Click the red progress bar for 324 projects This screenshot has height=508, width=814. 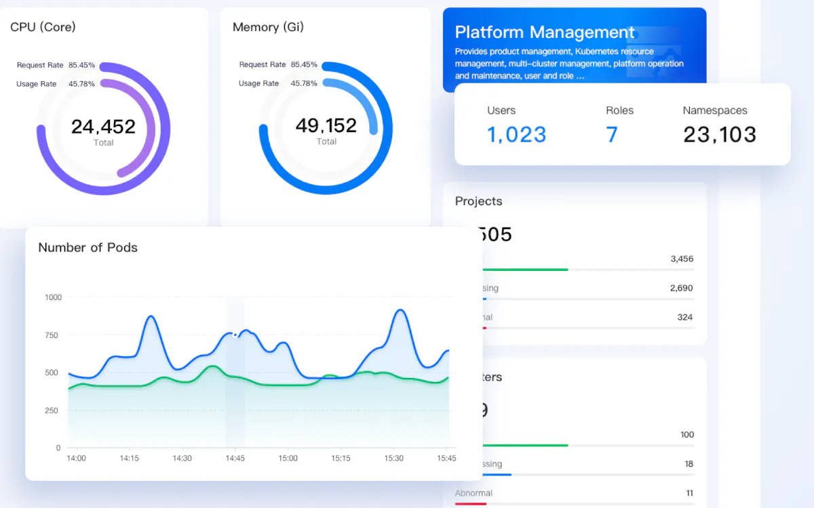483,328
